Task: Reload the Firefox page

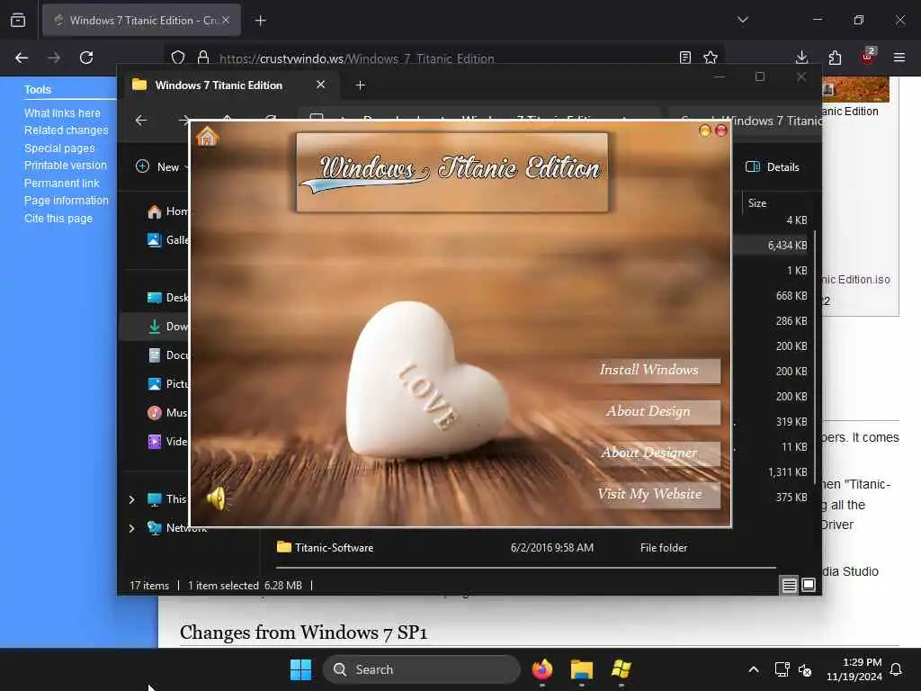Action: (x=86, y=58)
